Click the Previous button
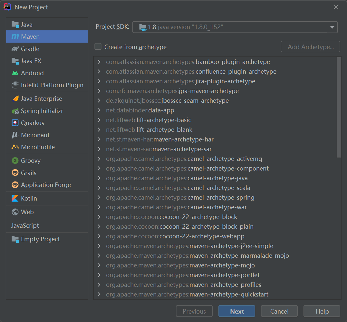 coord(194,311)
